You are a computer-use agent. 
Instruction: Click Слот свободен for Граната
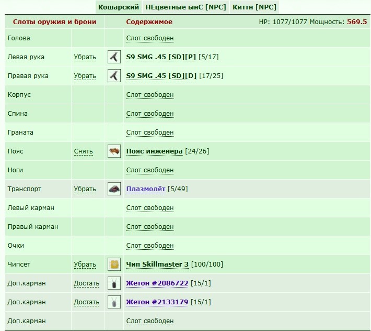pyautogui.click(x=150, y=133)
